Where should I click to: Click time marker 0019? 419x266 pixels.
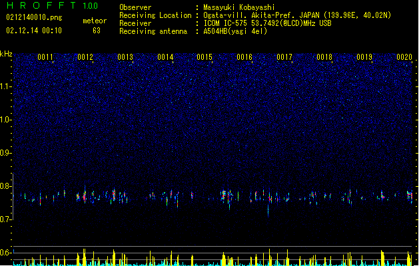point(364,57)
